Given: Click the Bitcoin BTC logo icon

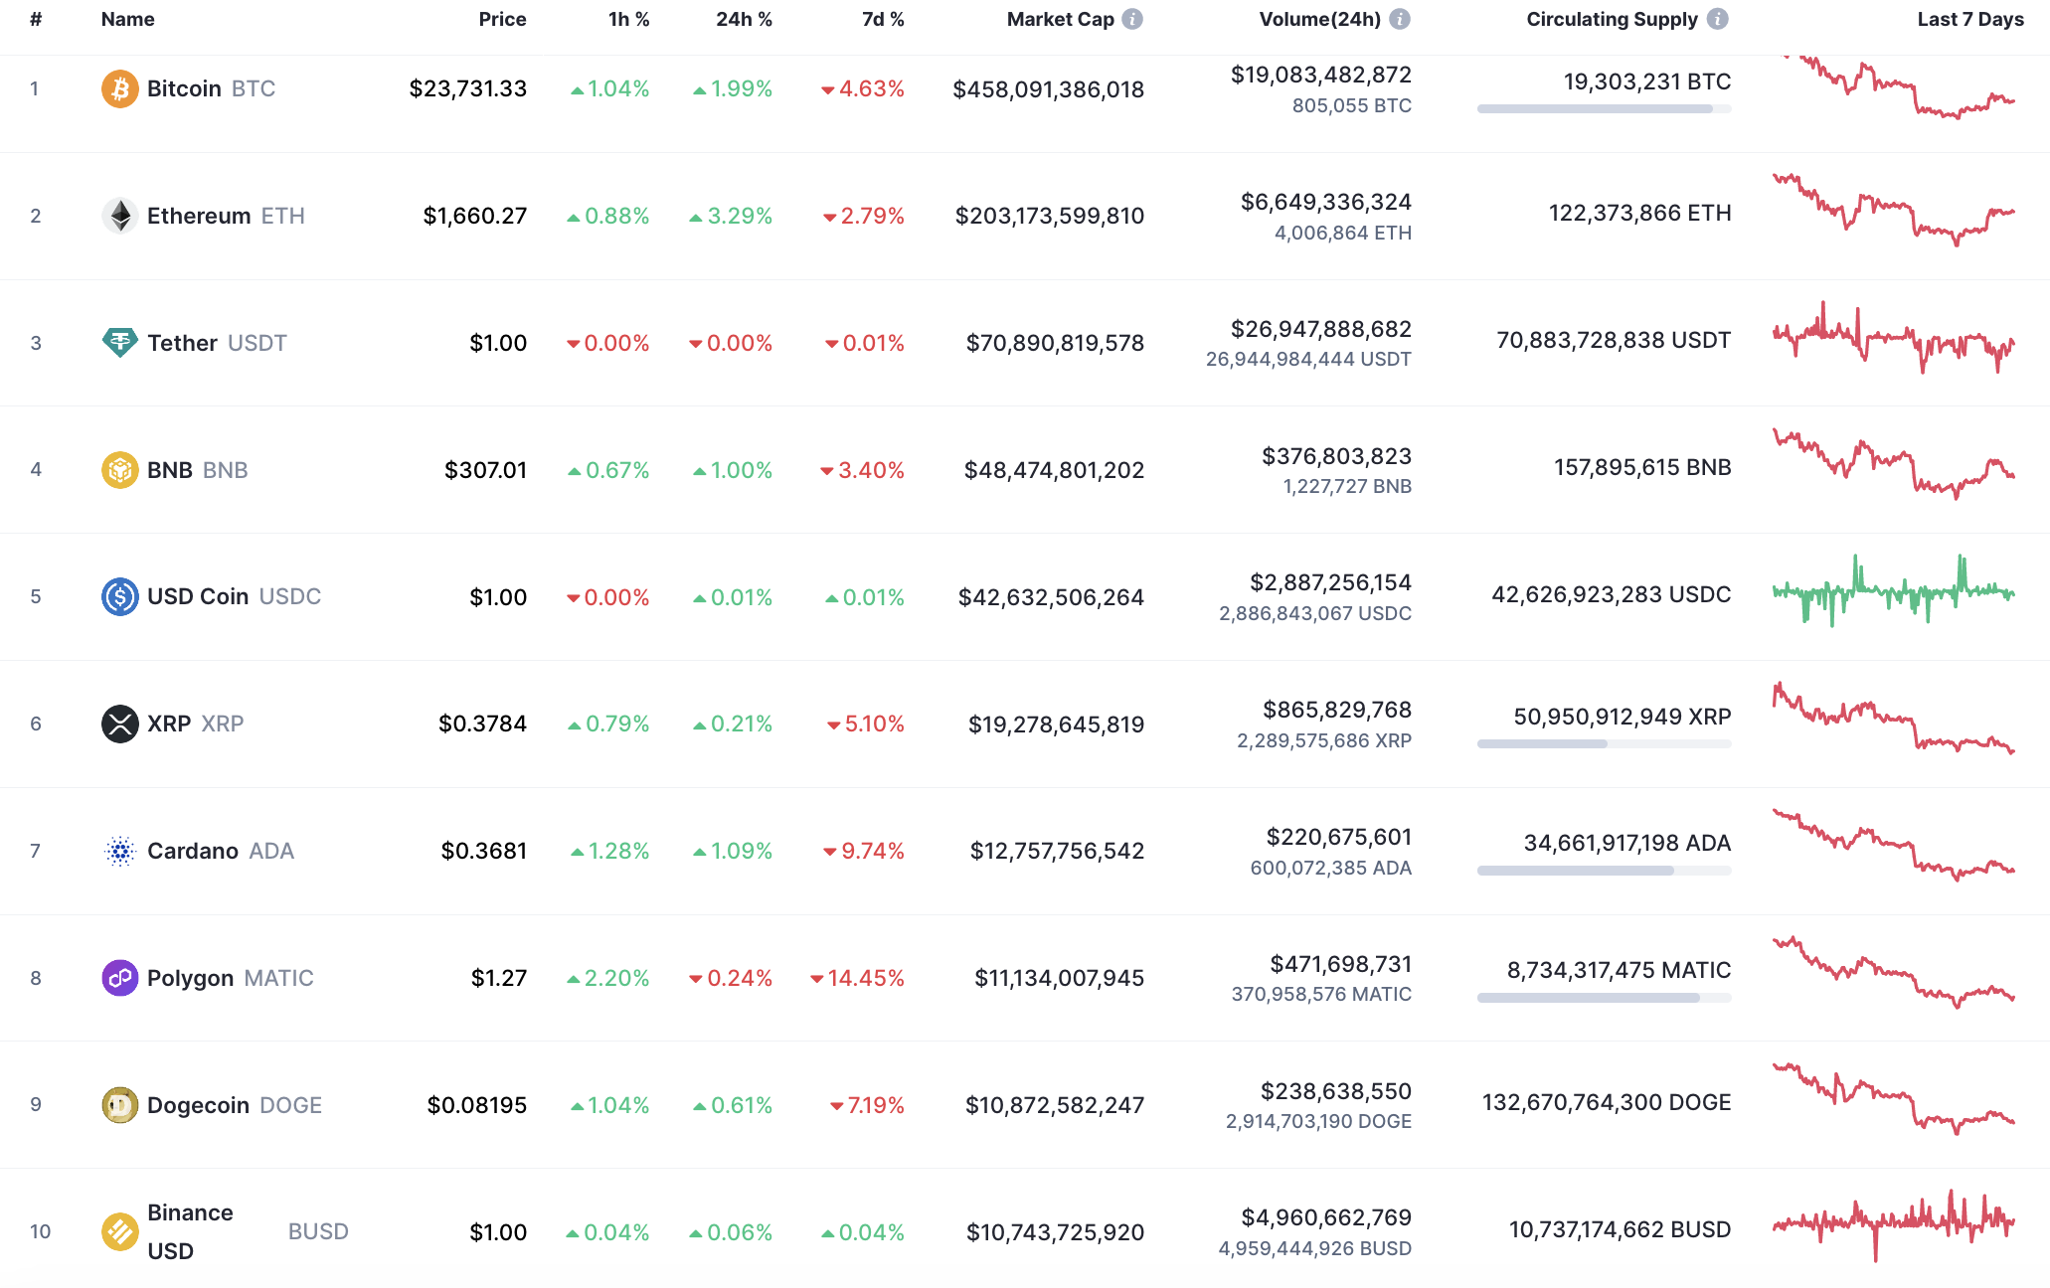Looking at the screenshot, I should point(119,88).
